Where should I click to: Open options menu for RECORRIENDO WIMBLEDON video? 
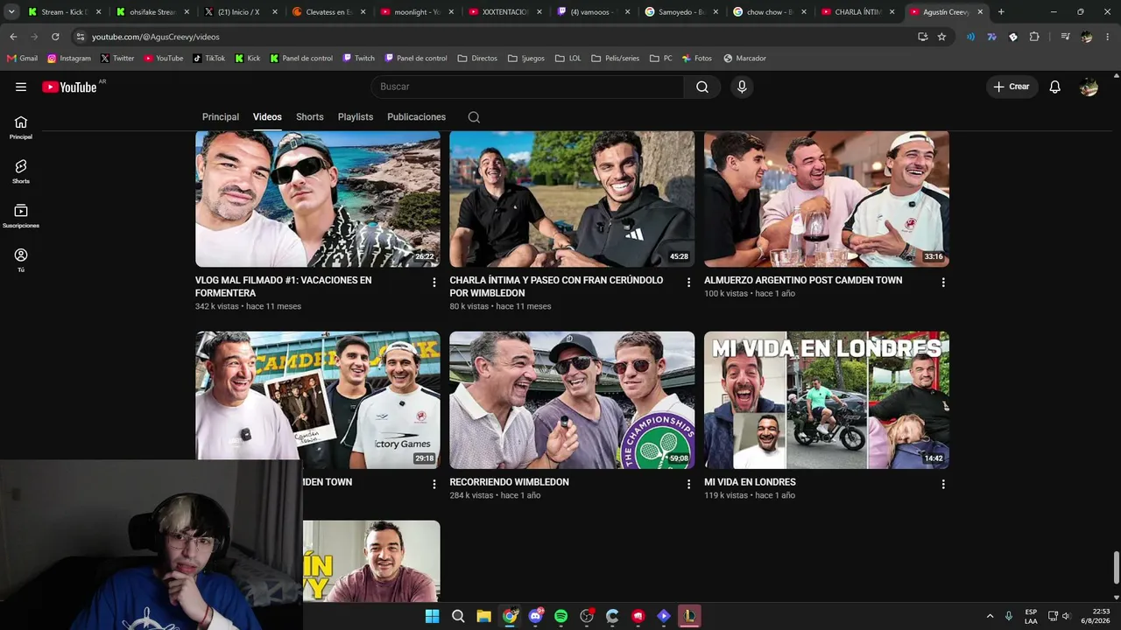[x=688, y=484]
